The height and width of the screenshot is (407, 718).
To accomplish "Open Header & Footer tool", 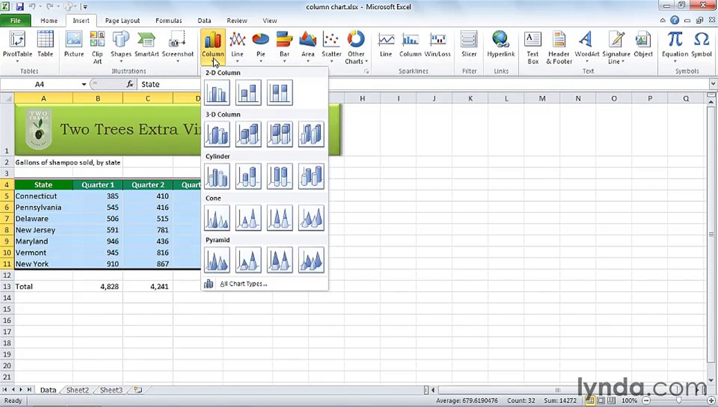I will pyautogui.click(x=559, y=47).
